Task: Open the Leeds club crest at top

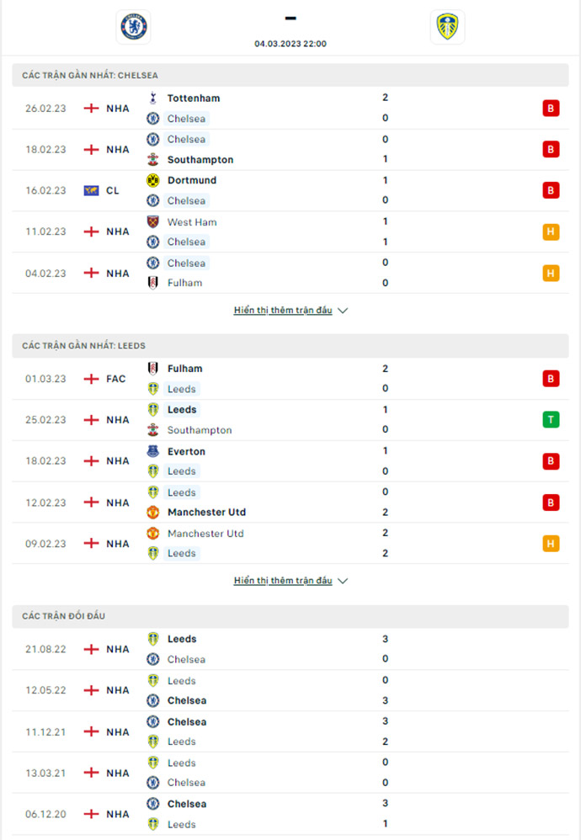Action: [x=448, y=26]
